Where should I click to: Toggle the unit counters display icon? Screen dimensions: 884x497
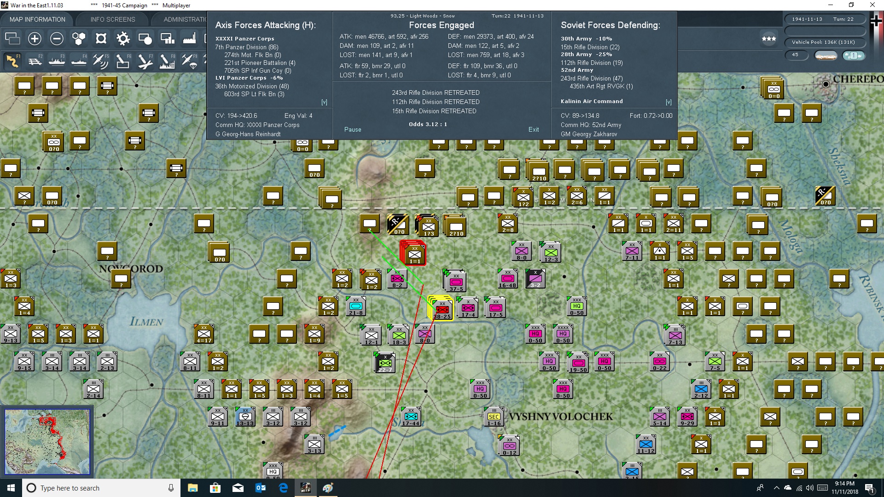[x=12, y=39]
